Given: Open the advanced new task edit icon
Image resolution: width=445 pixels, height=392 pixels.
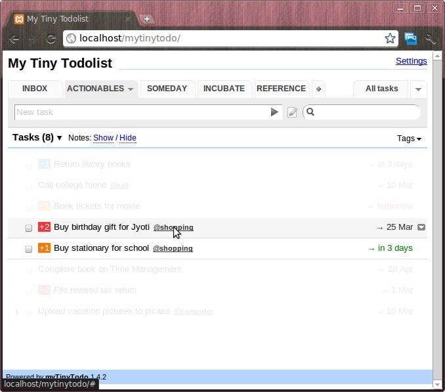Looking at the screenshot, I should (292, 112).
